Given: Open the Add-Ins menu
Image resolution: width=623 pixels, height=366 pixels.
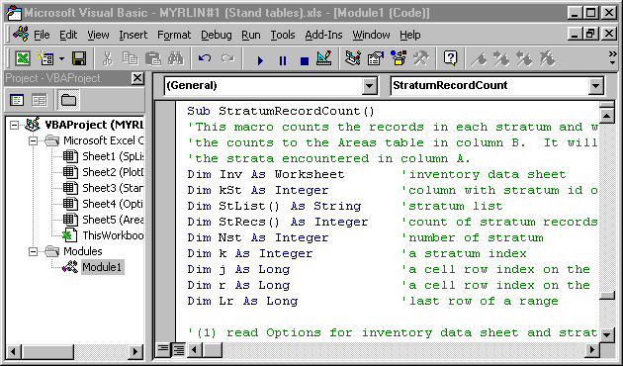Looking at the screenshot, I should coord(323,35).
